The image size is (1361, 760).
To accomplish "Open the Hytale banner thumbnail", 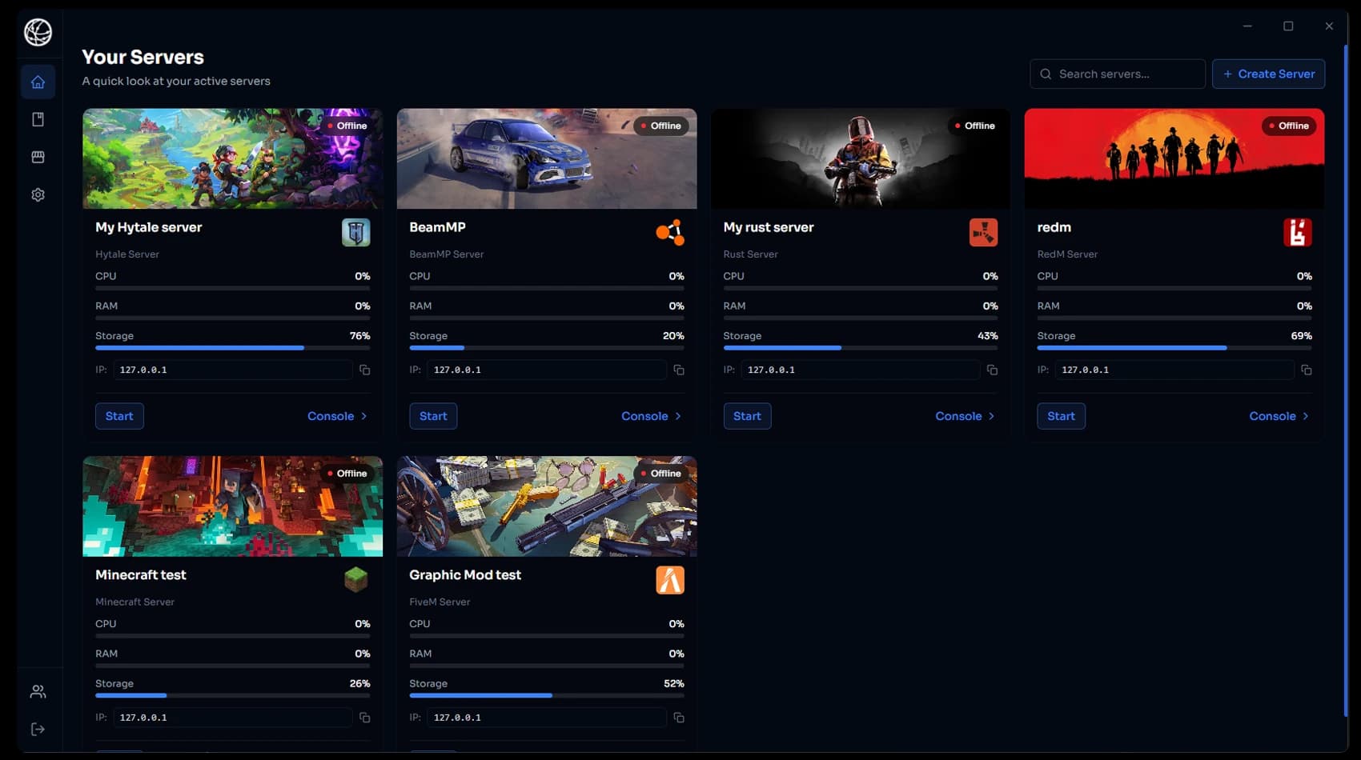I will [x=232, y=158].
